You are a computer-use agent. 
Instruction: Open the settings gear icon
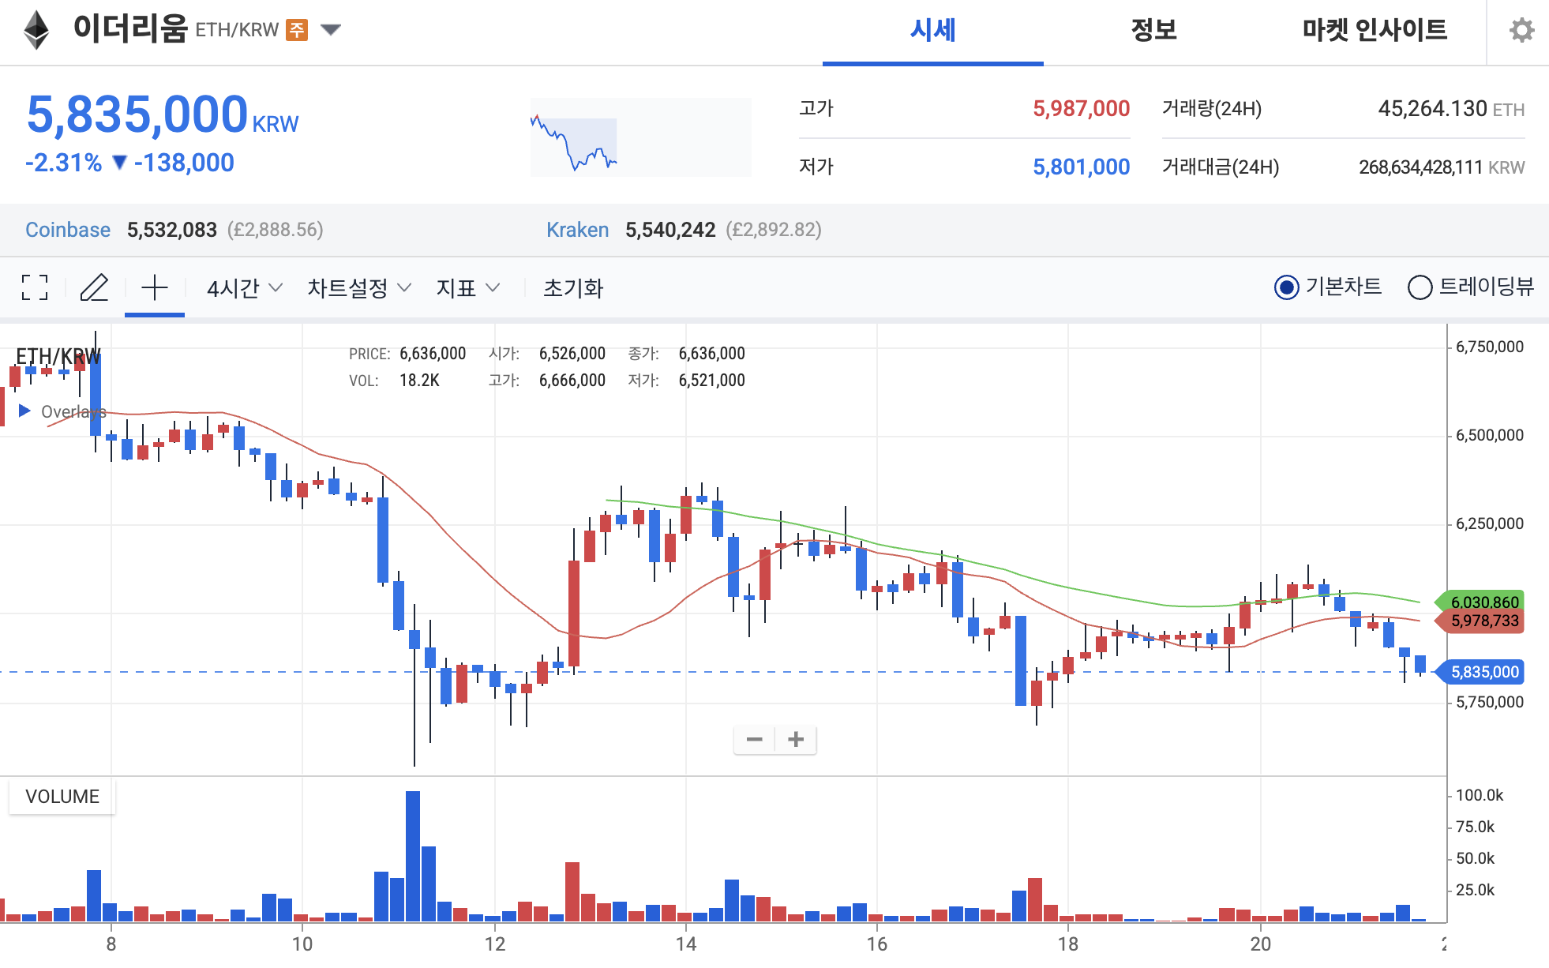[x=1522, y=32]
